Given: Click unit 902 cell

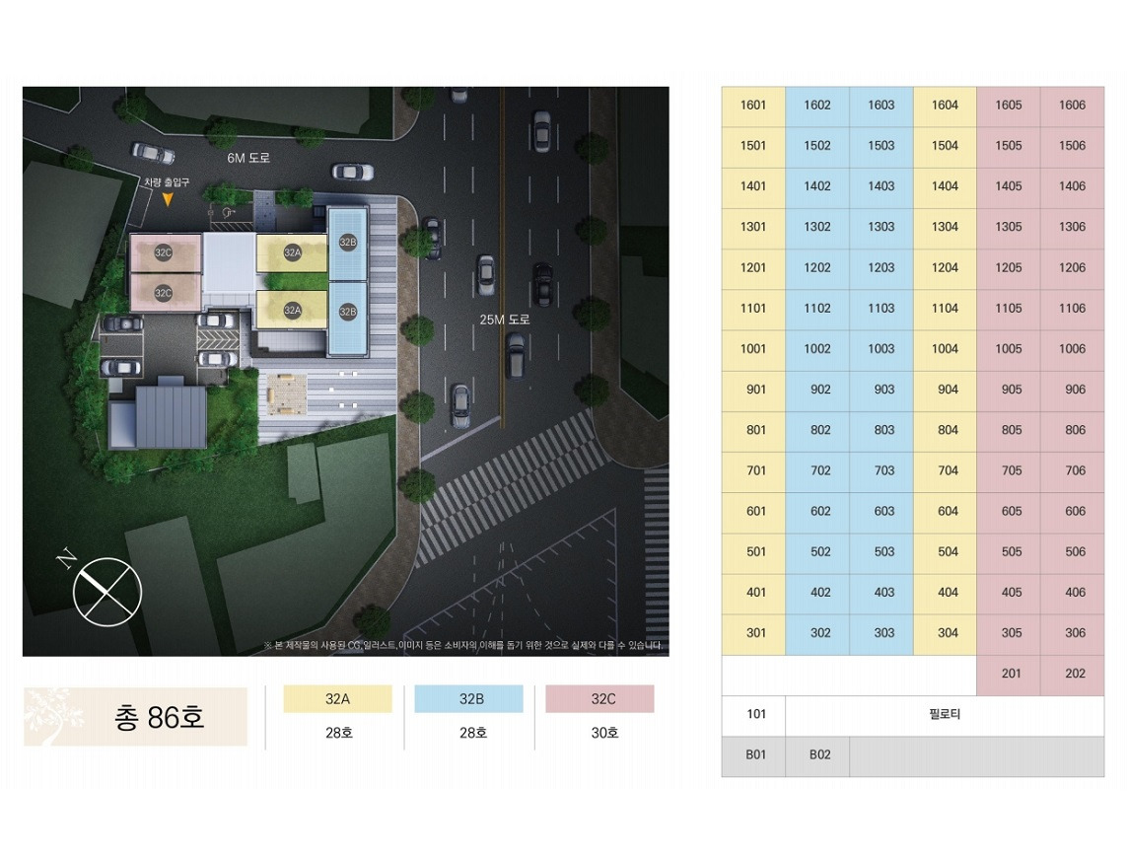Looking at the screenshot, I should pyautogui.click(x=817, y=392).
